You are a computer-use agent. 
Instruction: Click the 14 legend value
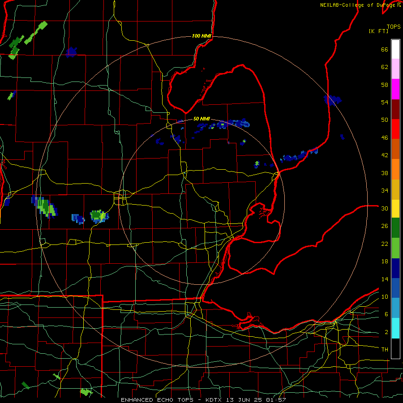(385, 279)
